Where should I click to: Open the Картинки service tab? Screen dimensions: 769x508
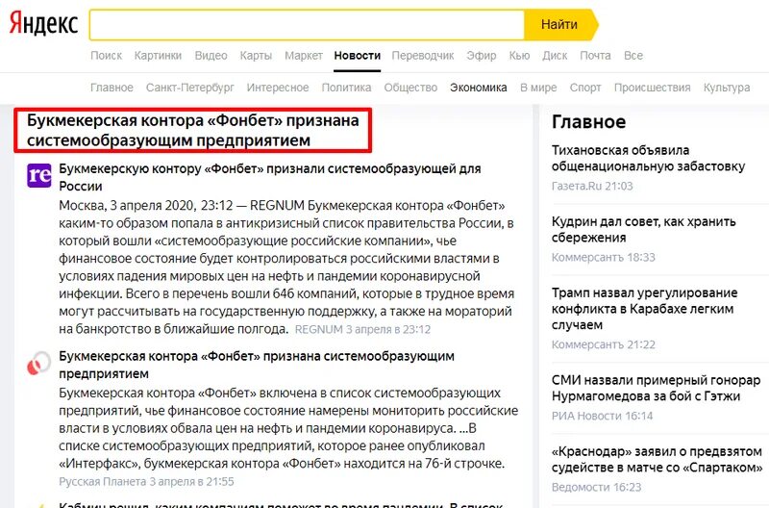158,56
